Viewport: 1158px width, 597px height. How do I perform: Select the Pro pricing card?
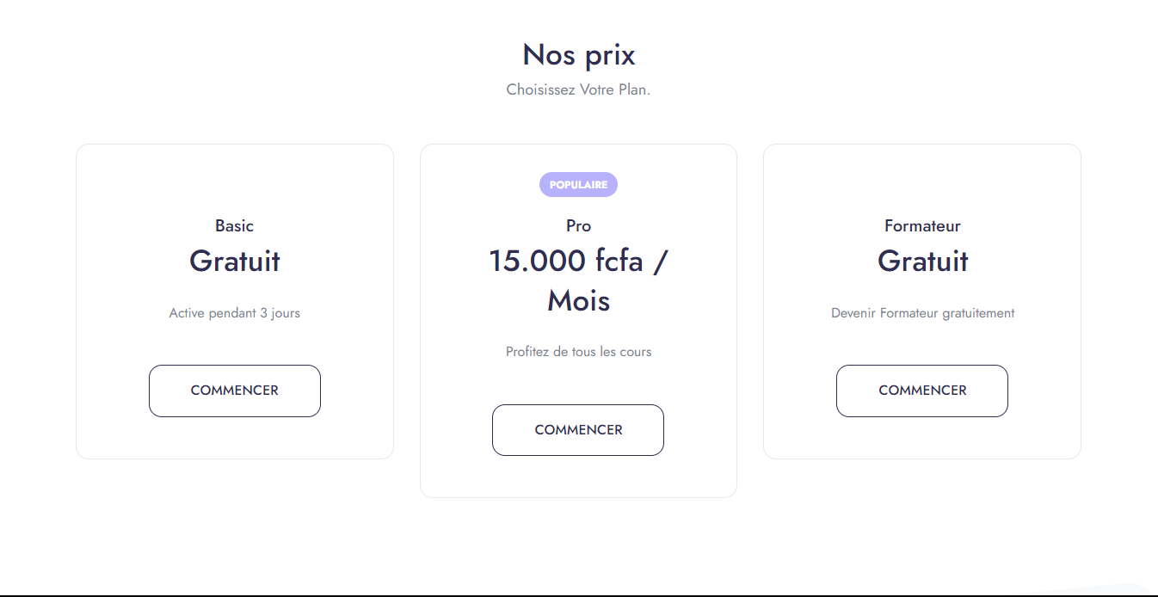[x=578, y=321]
